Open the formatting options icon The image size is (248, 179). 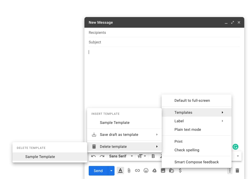point(120,170)
